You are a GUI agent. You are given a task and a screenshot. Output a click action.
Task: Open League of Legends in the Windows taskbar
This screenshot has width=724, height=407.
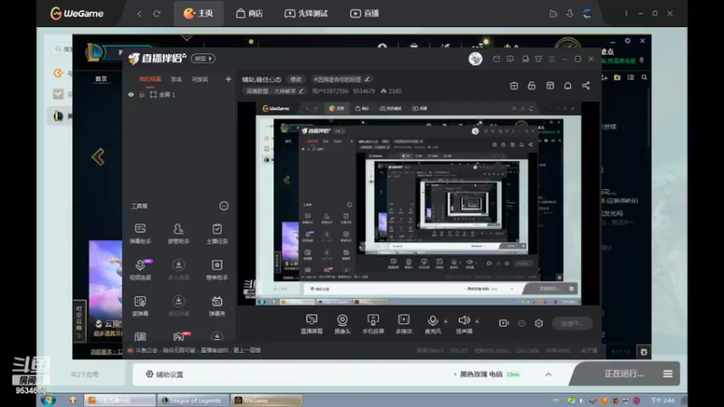(x=193, y=400)
